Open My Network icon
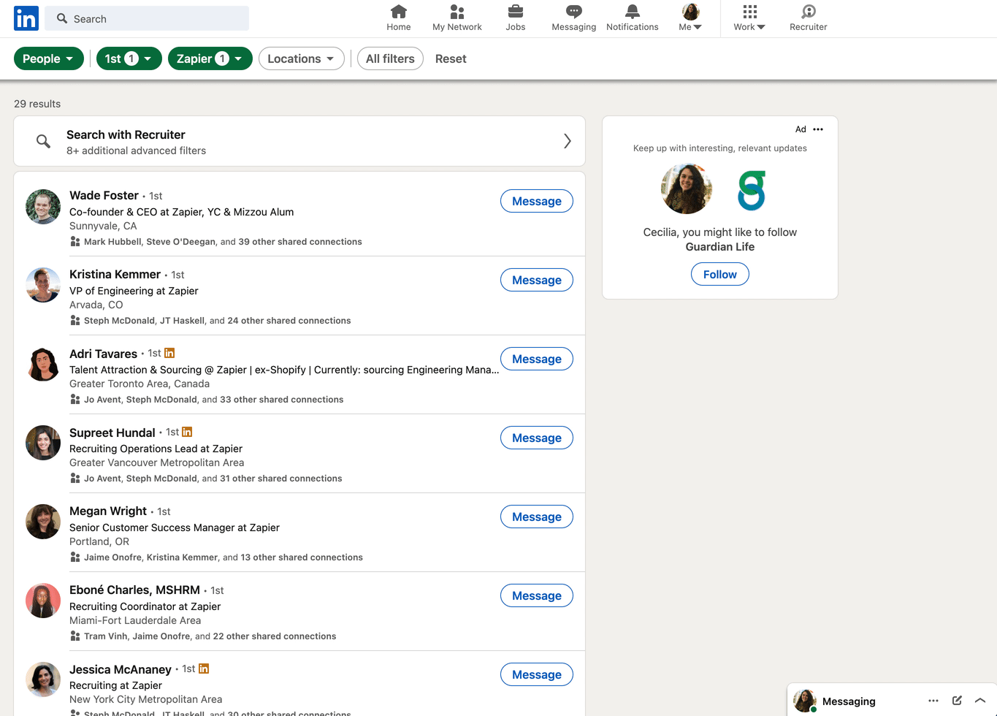 click(x=457, y=12)
